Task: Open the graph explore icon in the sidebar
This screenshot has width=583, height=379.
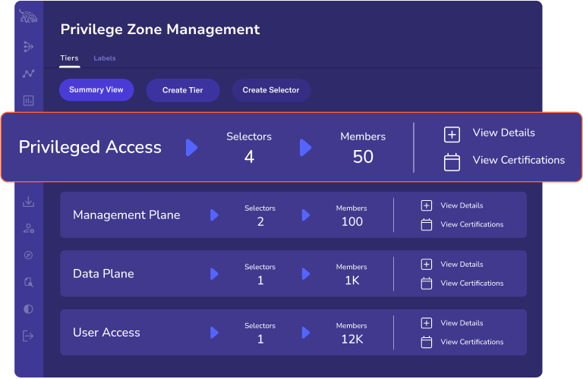Action: (x=29, y=47)
